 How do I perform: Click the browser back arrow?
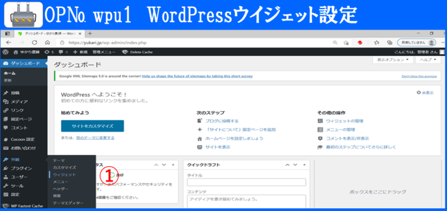pos(9,42)
